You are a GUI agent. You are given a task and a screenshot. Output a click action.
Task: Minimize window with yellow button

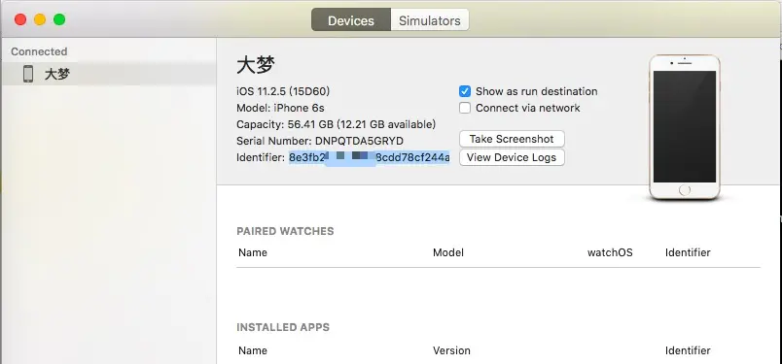(40, 19)
